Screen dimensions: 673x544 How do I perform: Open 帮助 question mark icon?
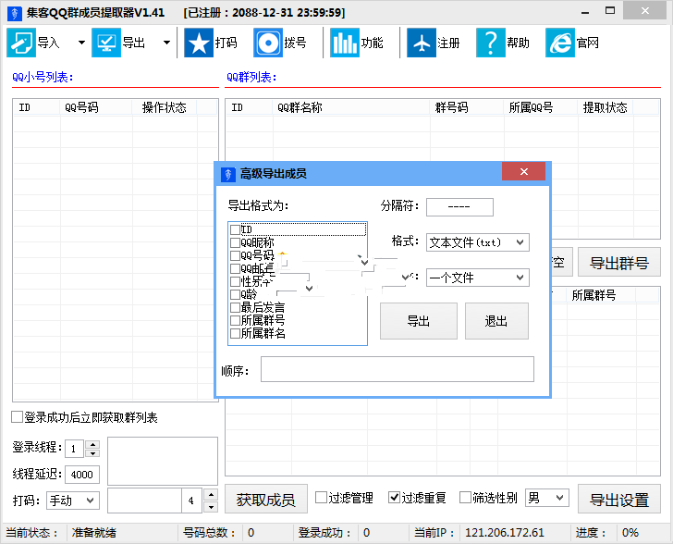(490, 43)
